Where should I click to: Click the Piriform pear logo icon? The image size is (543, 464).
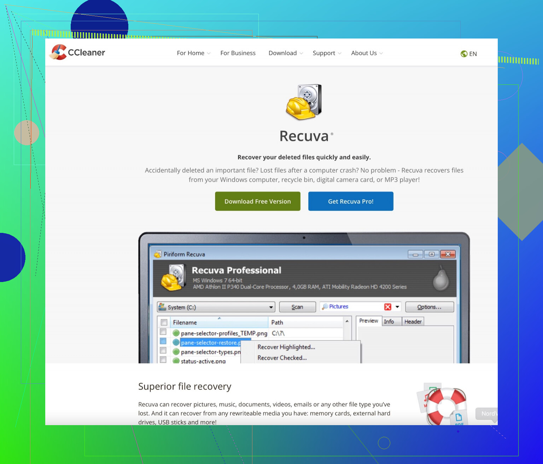[441, 278]
